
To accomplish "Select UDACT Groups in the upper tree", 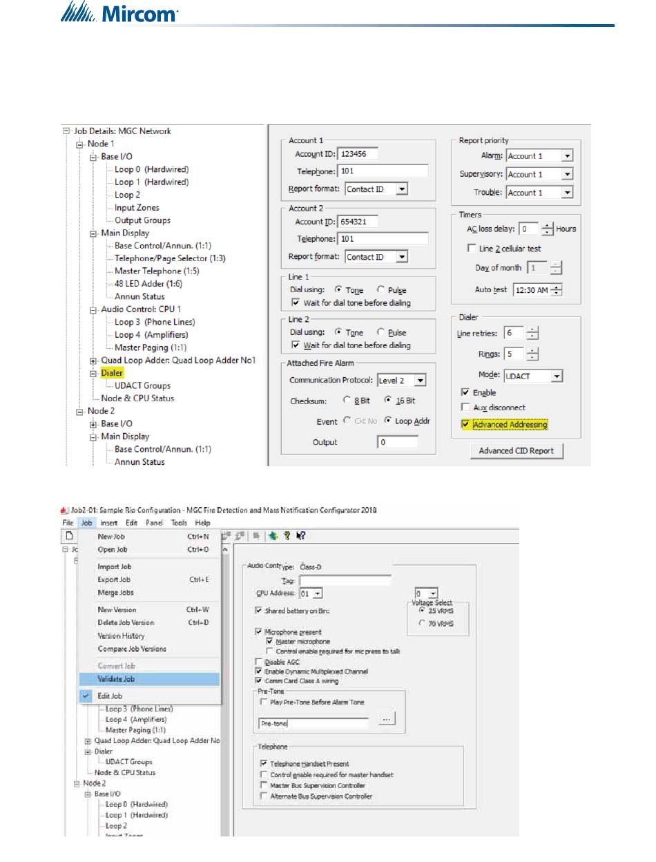I will pyautogui.click(x=142, y=385).
